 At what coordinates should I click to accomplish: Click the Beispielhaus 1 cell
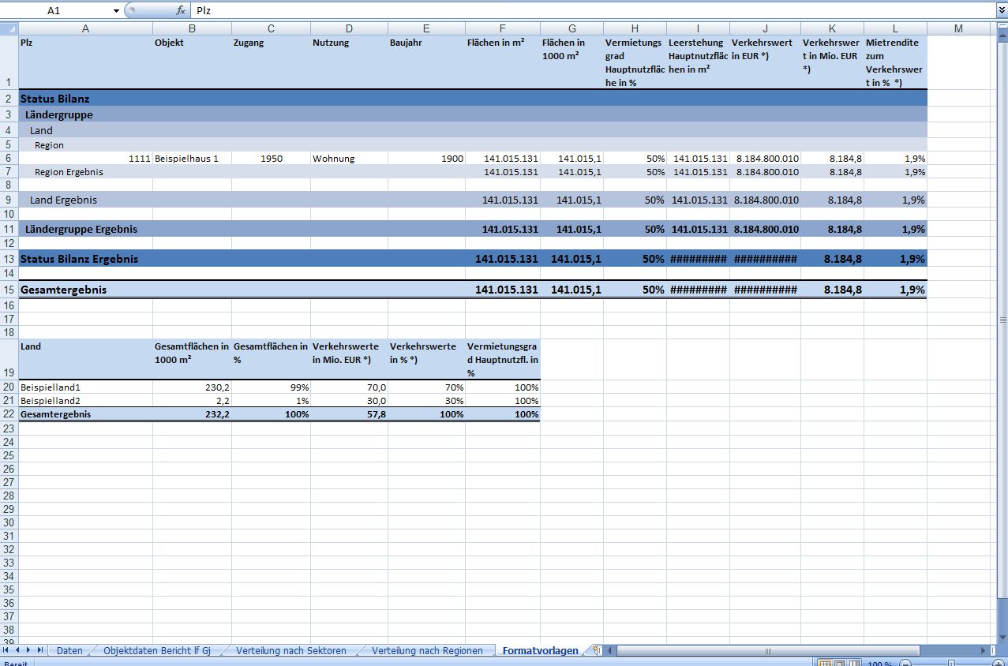click(192, 159)
